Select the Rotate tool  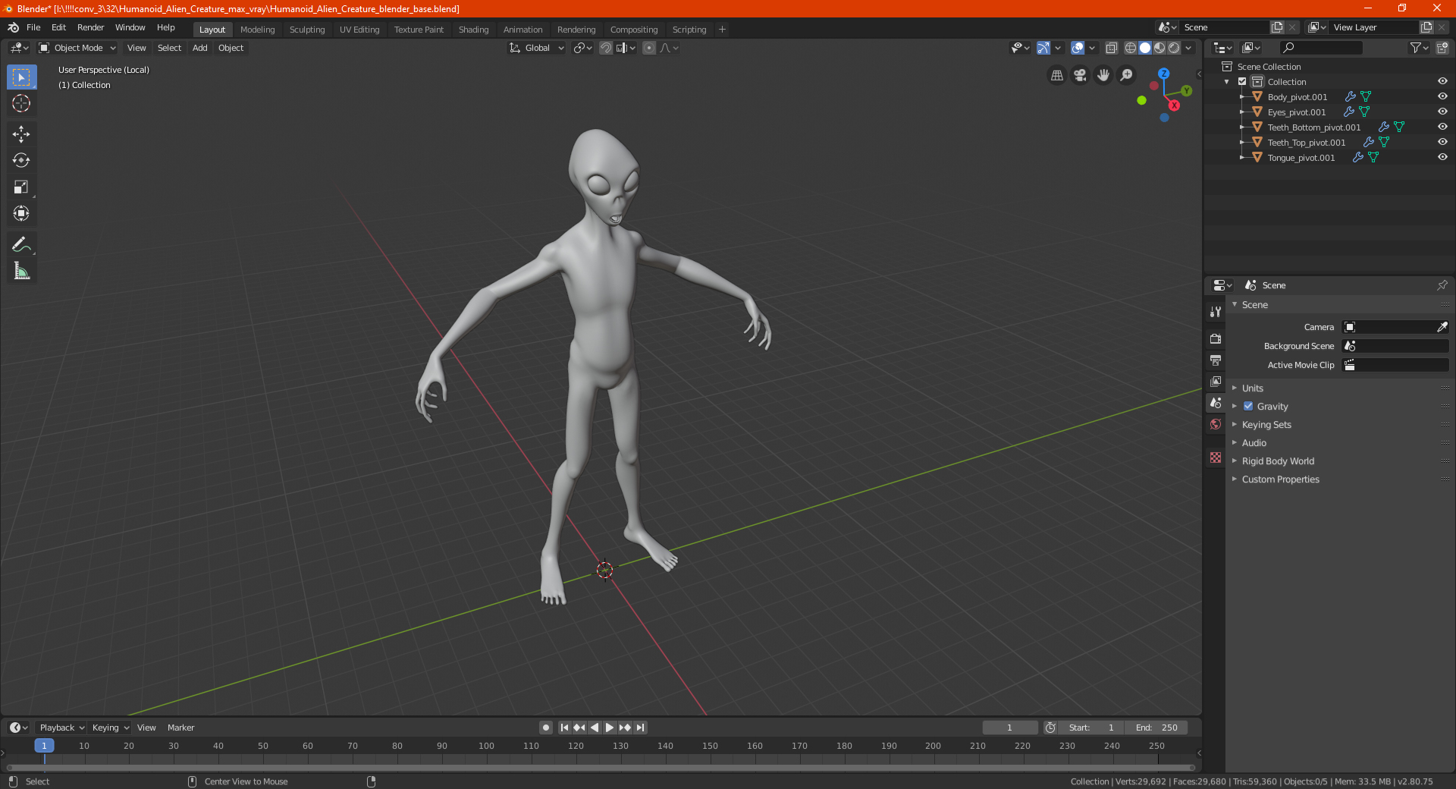coord(21,161)
